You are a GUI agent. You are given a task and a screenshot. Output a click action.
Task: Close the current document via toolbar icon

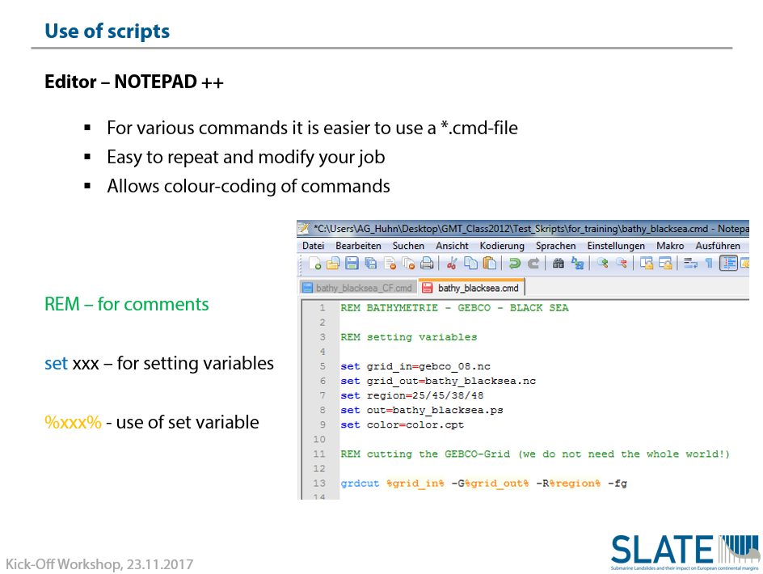tap(390, 264)
